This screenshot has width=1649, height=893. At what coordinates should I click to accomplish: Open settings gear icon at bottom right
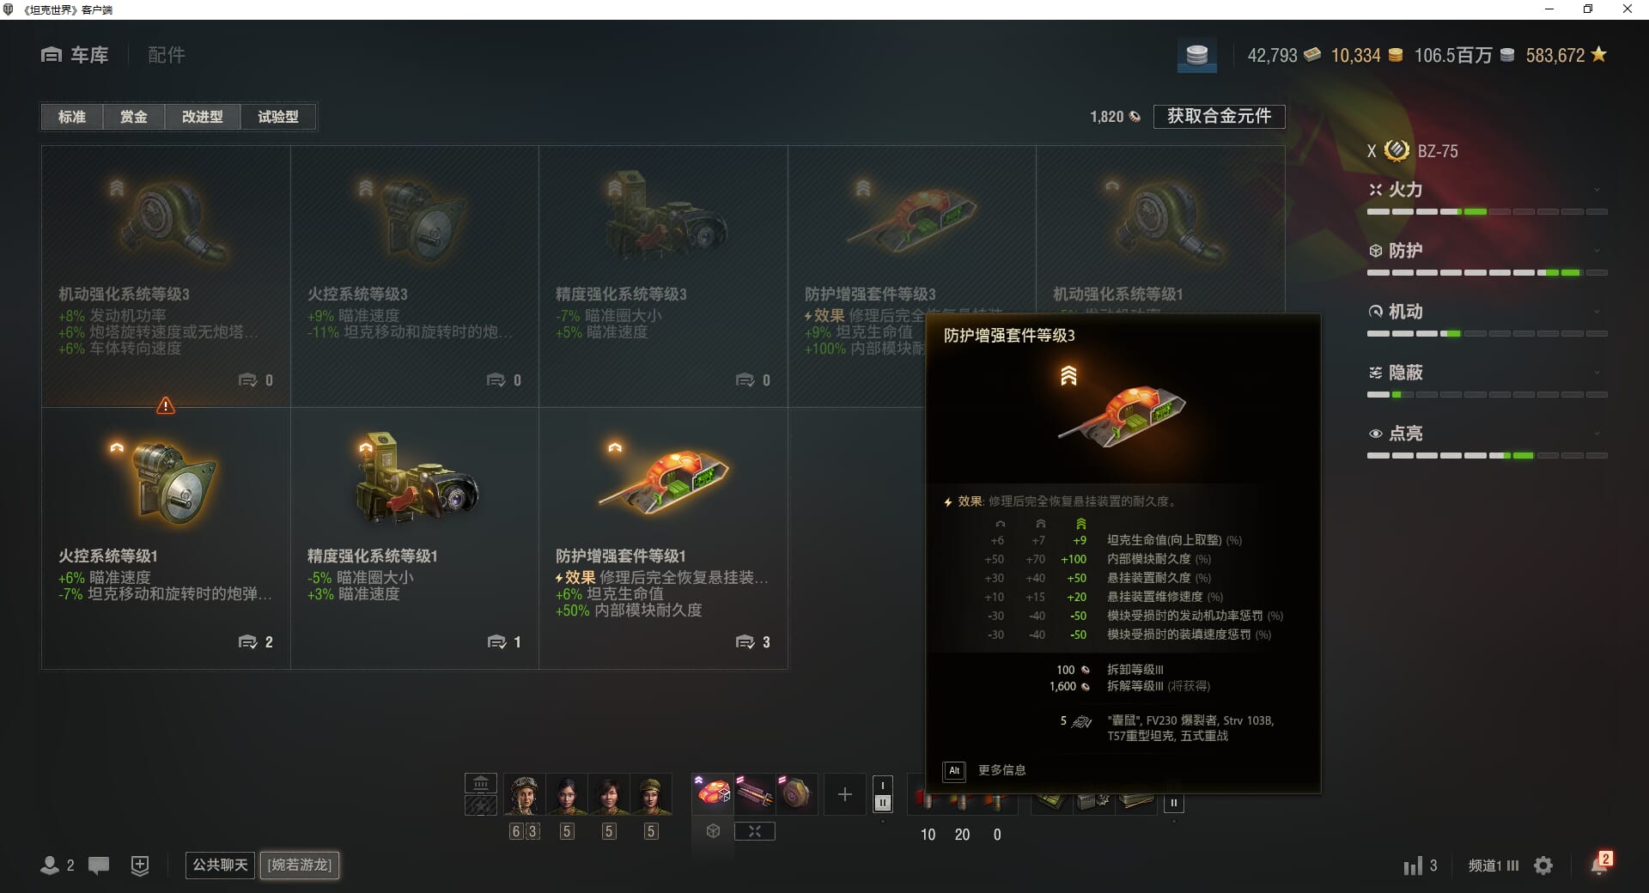[x=1543, y=866]
